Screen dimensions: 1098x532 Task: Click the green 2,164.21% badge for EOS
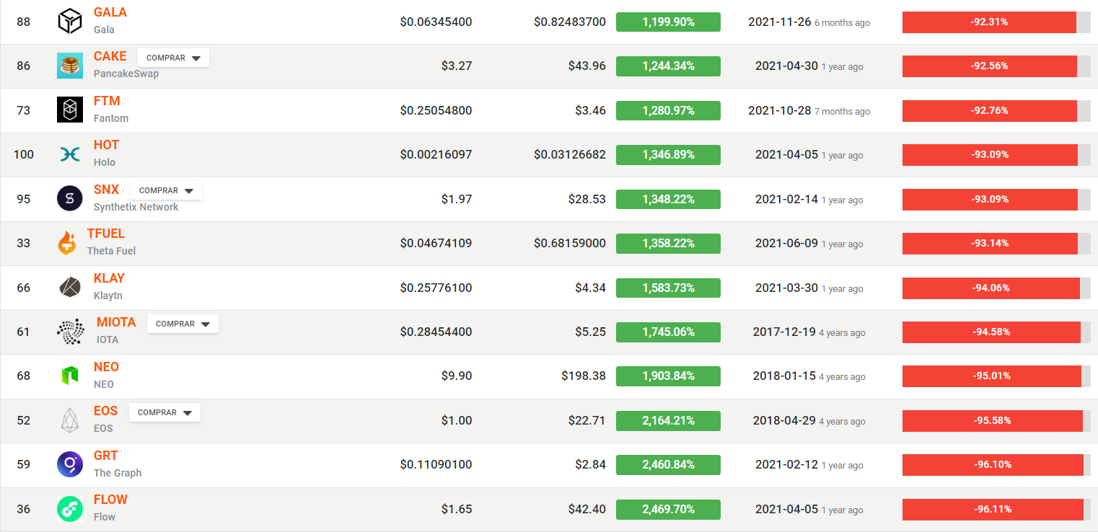[x=668, y=420]
